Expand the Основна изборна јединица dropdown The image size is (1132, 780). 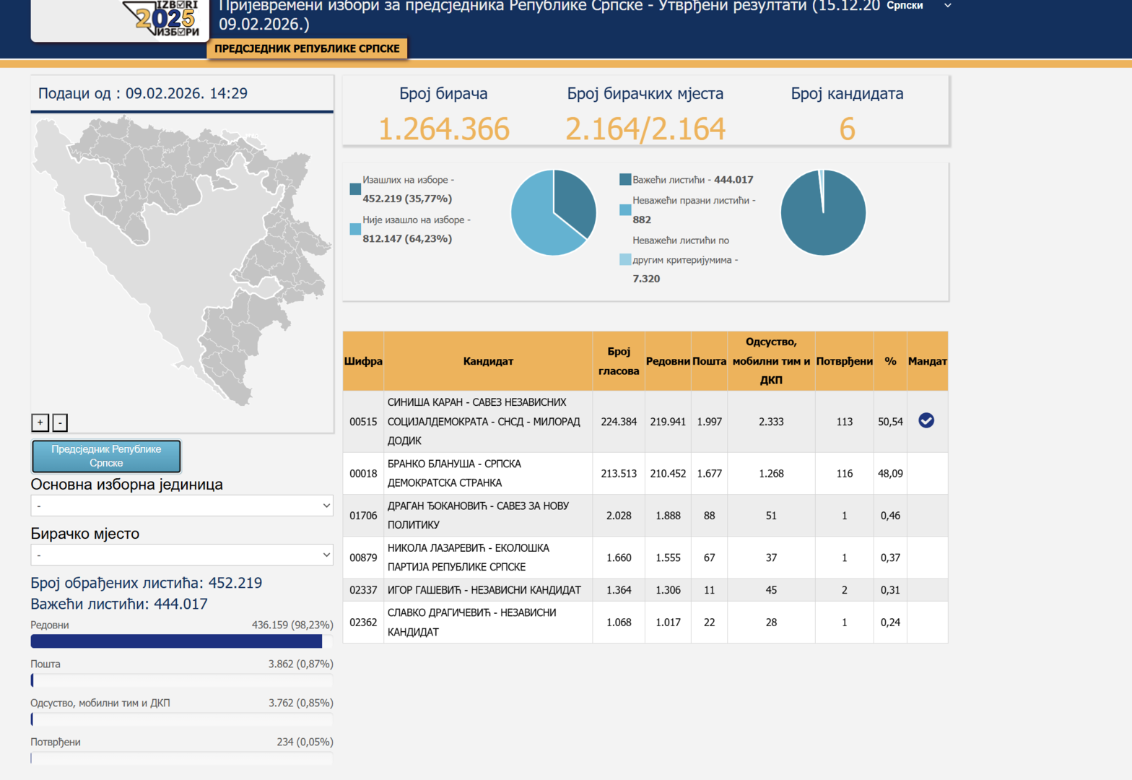tap(182, 506)
